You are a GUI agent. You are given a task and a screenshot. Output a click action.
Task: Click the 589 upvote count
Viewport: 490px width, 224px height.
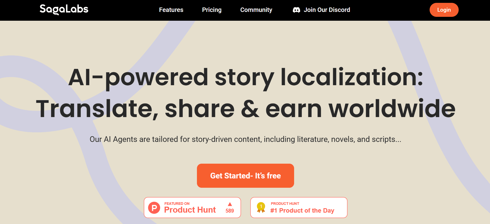click(230, 211)
